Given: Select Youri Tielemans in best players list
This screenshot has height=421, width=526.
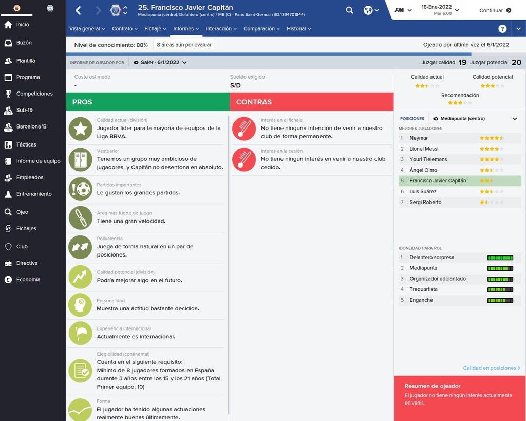Looking at the screenshot, I should [x=460, y=159].
